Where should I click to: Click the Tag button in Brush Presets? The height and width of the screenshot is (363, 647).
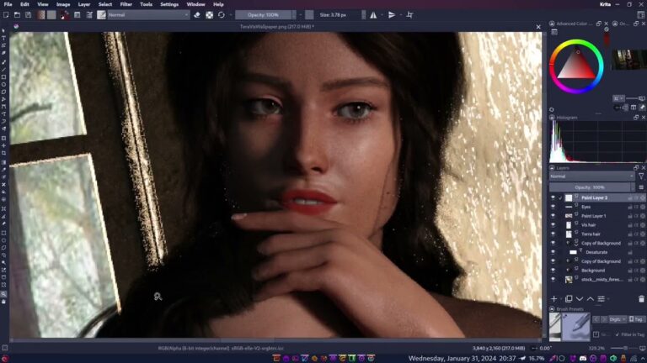tap(636, 319)
